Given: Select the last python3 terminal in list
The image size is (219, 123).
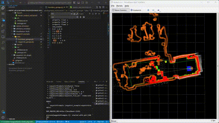Looking at the screenshot, I should (102, 104).
